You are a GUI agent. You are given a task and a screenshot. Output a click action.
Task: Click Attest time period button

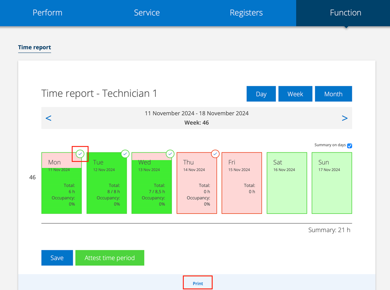110,258
